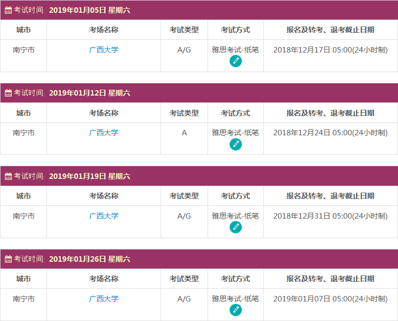Screen dimensions: 398x321
Task: Open 广西大学 link in January 12 table
Action: point(104,132)
